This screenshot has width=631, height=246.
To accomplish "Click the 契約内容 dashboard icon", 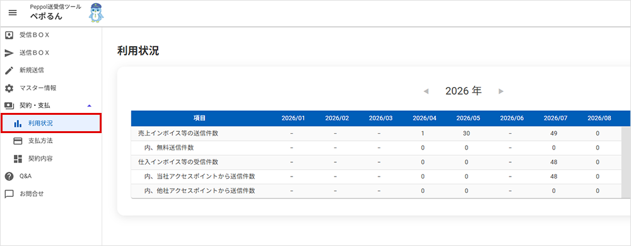I will click(x=18, y=158).
